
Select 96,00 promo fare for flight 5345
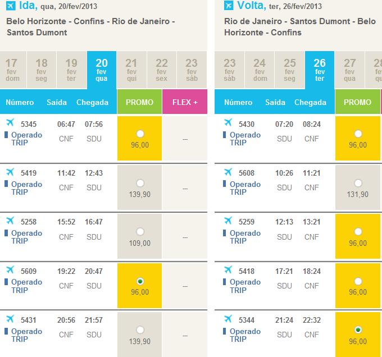point(139,134)
